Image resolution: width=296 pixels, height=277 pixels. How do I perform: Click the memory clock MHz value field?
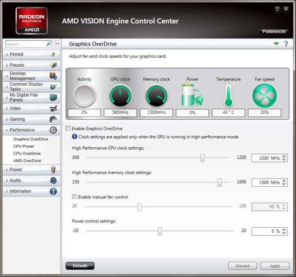tap(266, 182)
